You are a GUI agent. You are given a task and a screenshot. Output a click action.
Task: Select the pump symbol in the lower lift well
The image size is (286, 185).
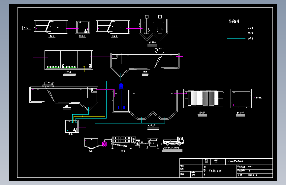click(x=75, y=129)
